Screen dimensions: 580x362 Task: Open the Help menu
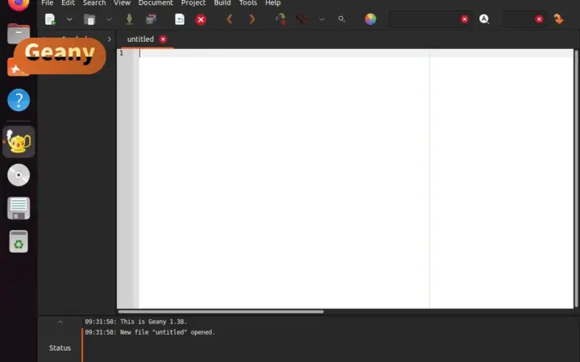click(273, 3)
